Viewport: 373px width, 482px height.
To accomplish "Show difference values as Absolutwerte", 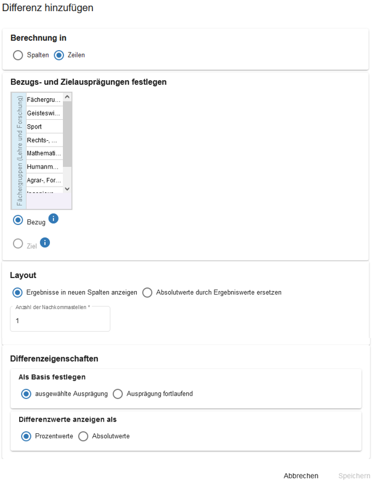I will (83, 436).
